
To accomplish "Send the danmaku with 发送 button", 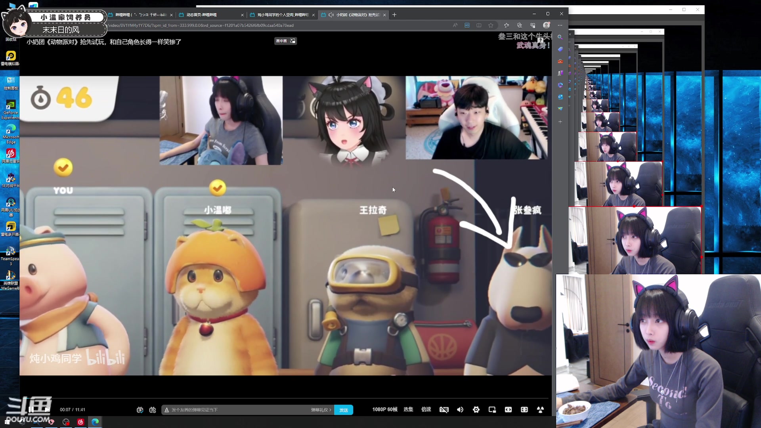I will click(344, 410).
